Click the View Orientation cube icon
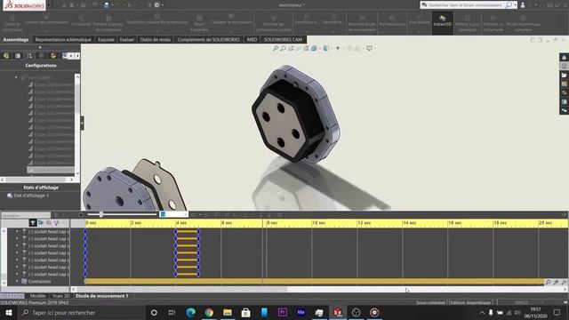Image resolution: width=569 pixels, height=320 pixels. click(314, 48)
